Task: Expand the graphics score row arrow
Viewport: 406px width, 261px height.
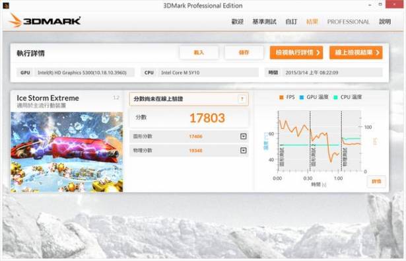Action: [x=243, y=136]
